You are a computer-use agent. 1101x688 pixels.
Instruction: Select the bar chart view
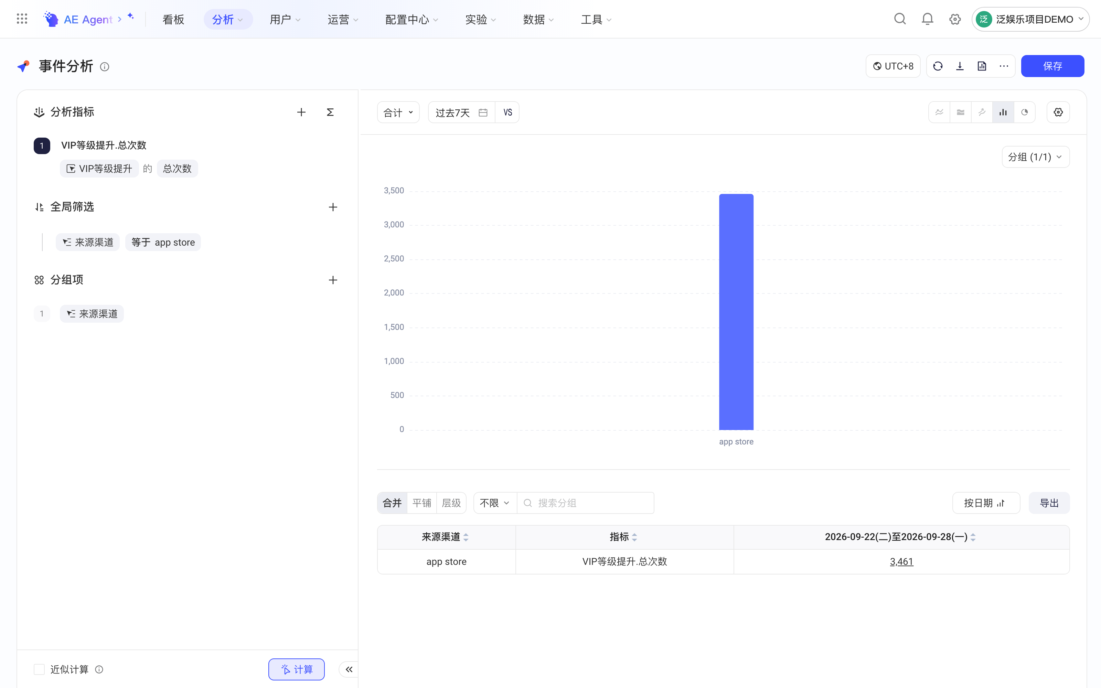[1003, 112]
